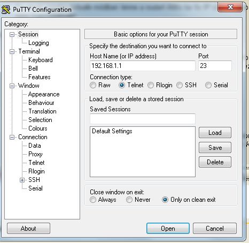Select Default Settings in sessions list

click(112, 131)
